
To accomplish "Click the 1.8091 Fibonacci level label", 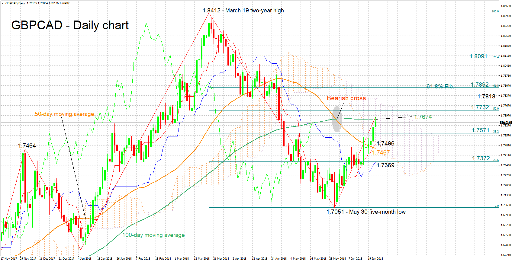I will (x=478, y=56).
